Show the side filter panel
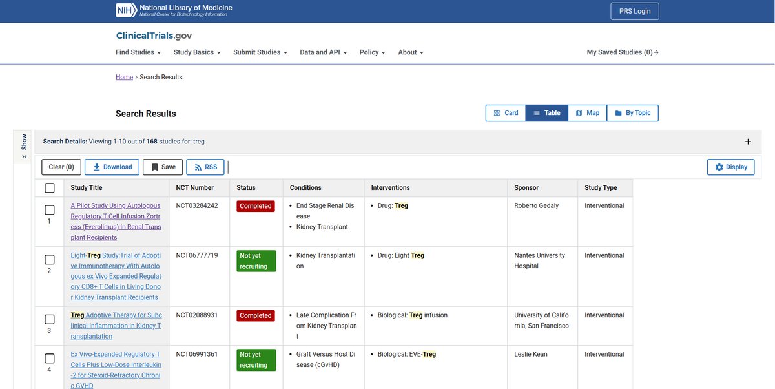The width and height of the screenshot is (775, 389). click(x=23, y=146)
